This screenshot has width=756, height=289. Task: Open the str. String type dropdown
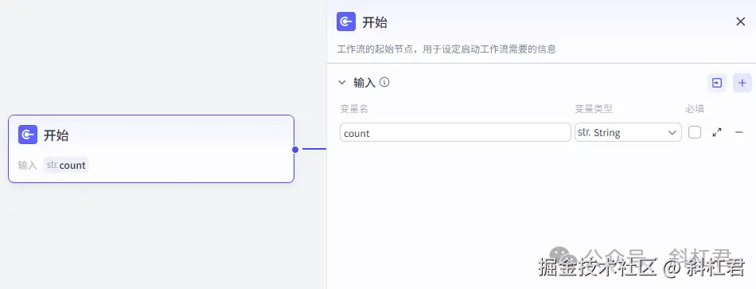click(628, 132)
